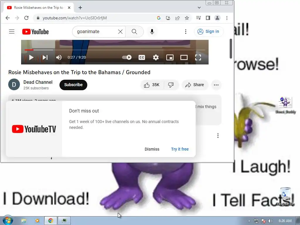Screen dimensions: 300x225
Task: Dismiss the YouTube TV promo
Action: tap(152, 149)
